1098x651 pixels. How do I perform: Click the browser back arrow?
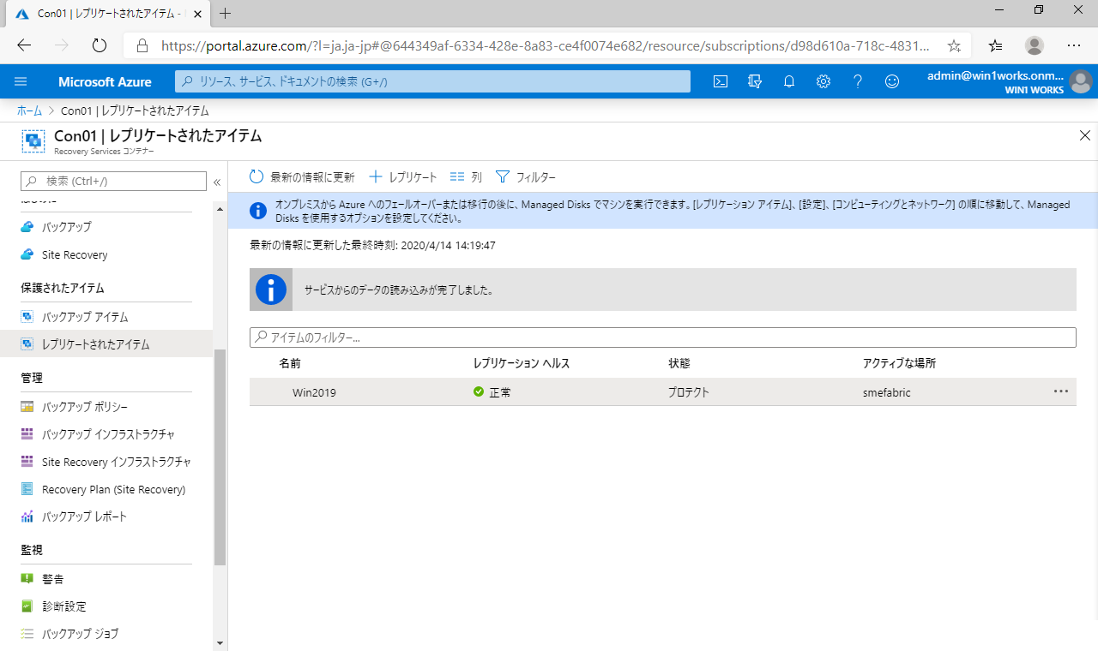24,45
